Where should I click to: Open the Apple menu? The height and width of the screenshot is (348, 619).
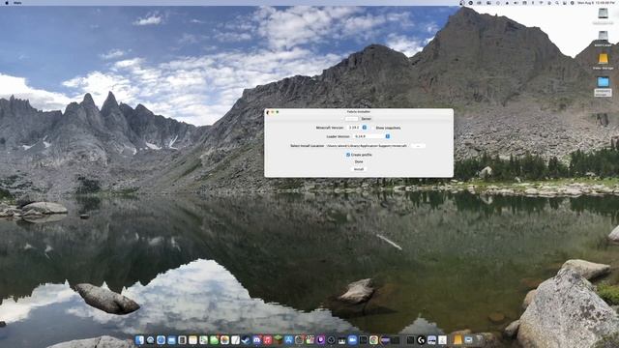(7, 3)
